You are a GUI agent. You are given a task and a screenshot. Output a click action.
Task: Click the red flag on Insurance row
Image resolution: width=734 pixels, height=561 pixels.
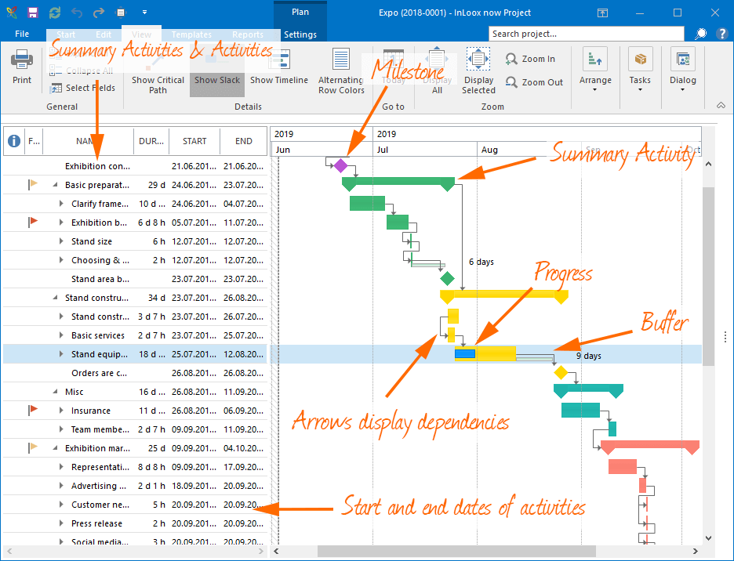(x=33, y=410)
